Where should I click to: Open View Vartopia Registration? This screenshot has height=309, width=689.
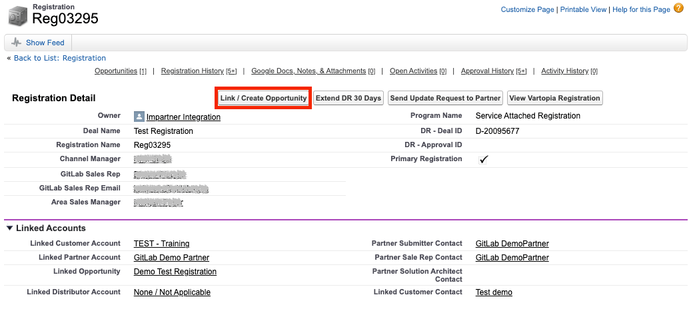[x=554, y=99]
